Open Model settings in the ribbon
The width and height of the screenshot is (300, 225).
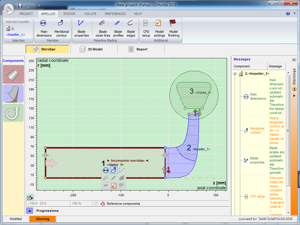click(x=159, y=28)
